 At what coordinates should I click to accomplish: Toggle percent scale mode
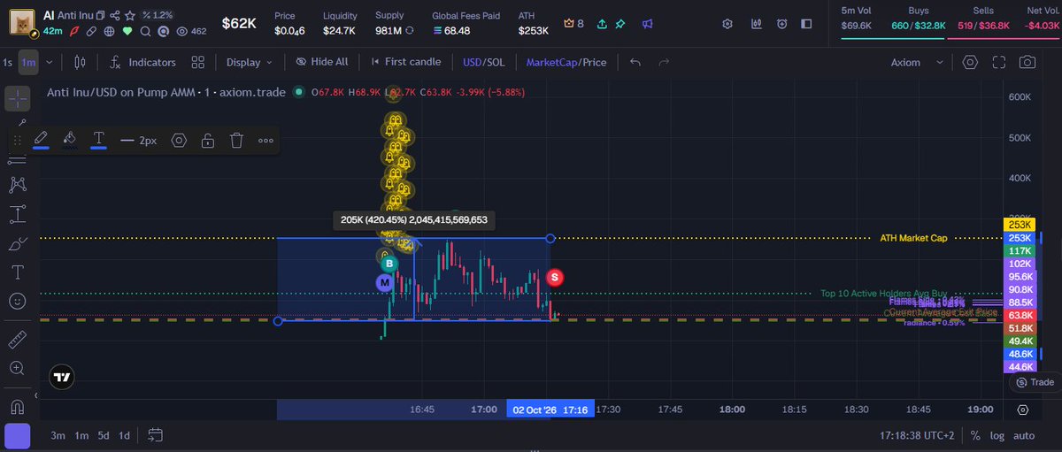[x=975, y=436]
